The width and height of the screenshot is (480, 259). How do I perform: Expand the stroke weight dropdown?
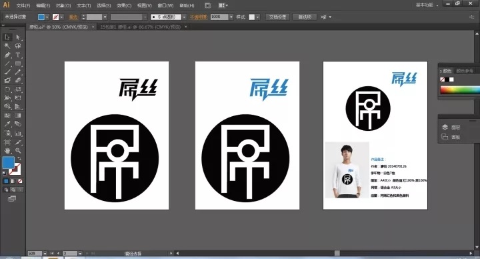pyautogui.click(x=105, y=17)
